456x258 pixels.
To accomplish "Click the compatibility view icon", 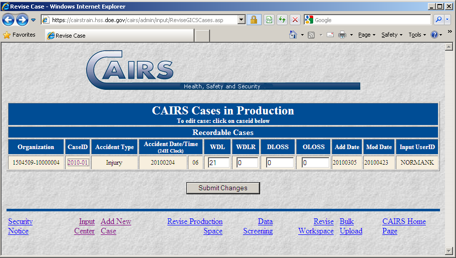I will pyautogui.click(x=269, y=20).
